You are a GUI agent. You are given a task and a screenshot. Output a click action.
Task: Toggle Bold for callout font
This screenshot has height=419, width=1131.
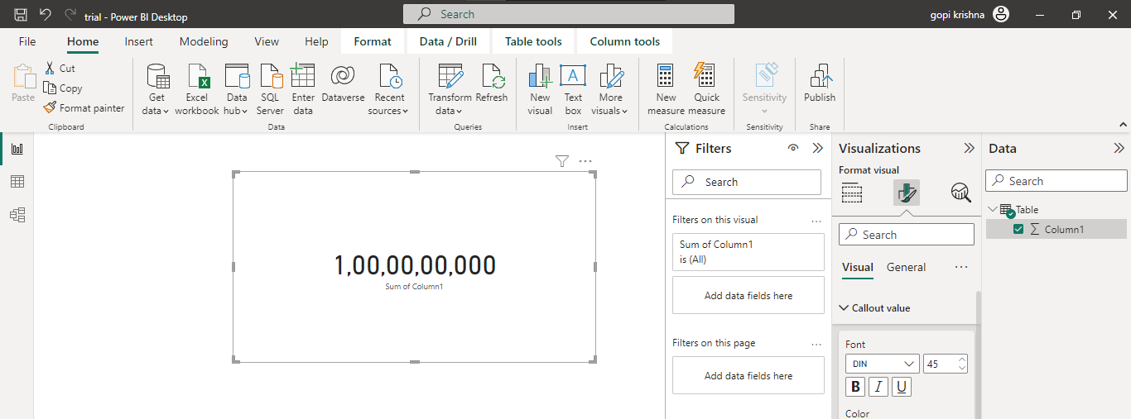(x=856, y=387)
